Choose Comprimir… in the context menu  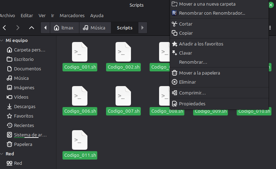click(219, 93)
